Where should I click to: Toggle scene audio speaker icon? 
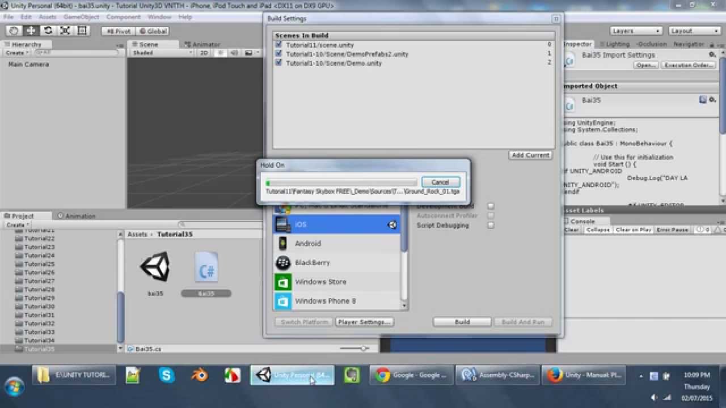pyautogui.click(x=234, y=53)
